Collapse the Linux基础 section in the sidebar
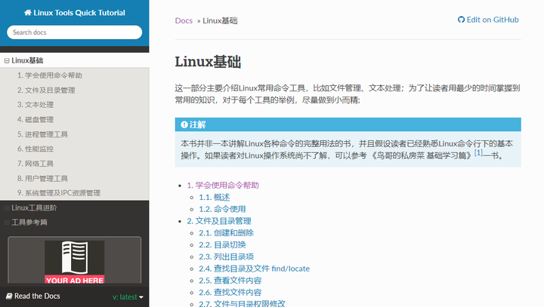 click(7, 60)
